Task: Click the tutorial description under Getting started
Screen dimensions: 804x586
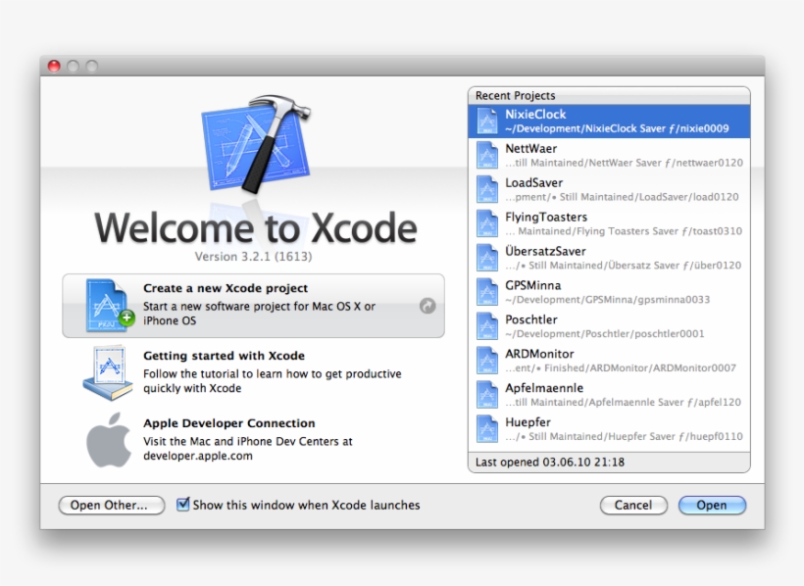Action: coord(273,381)
